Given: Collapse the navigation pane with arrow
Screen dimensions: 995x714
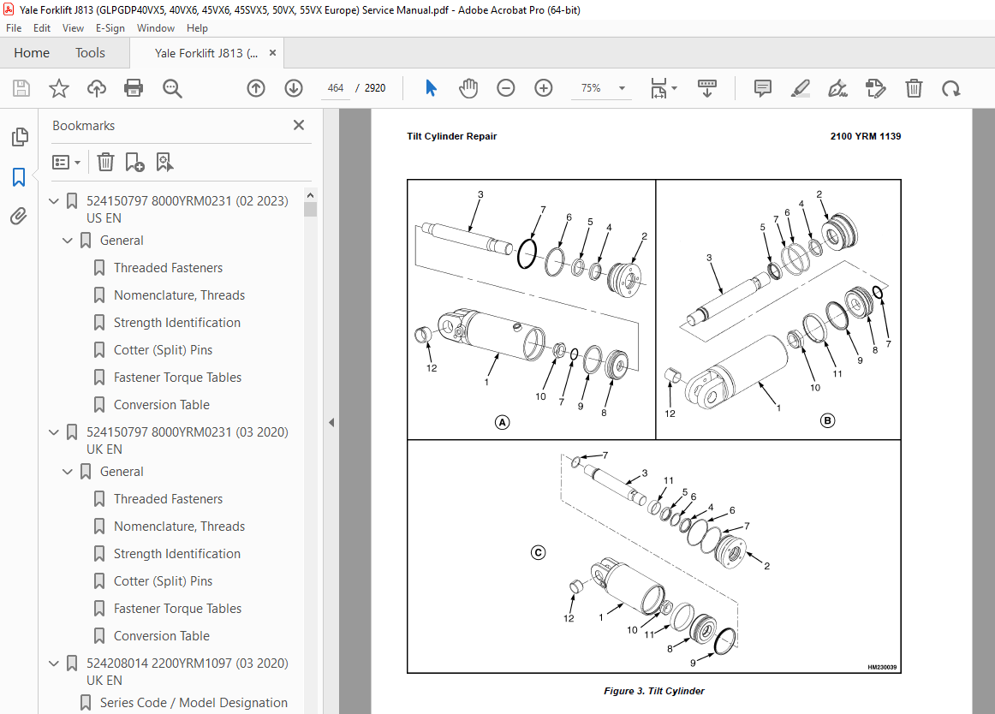Looking at the screenshot, I should click(x=331, y=422).
